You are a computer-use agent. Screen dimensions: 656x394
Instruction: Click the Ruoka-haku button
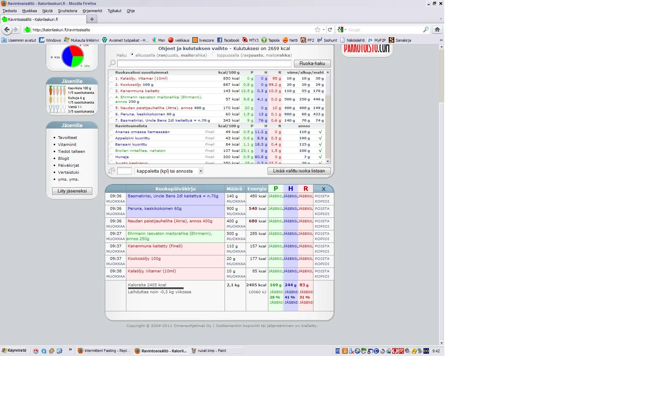[x=312, y=63]
